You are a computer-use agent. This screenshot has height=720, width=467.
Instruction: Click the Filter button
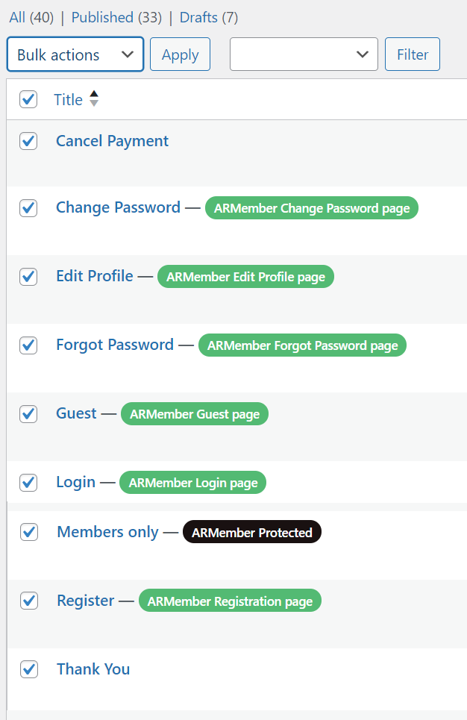(412, 54)
